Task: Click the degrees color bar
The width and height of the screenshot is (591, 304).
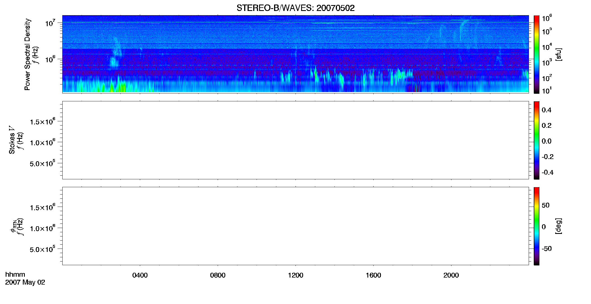Action: (x=537, y=226)
